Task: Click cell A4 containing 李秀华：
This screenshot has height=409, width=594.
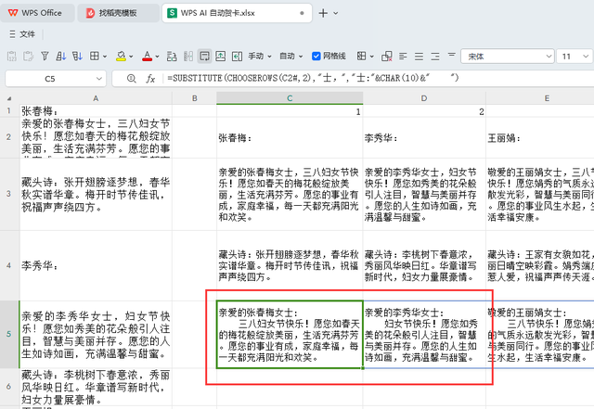Action: (96, 265)
